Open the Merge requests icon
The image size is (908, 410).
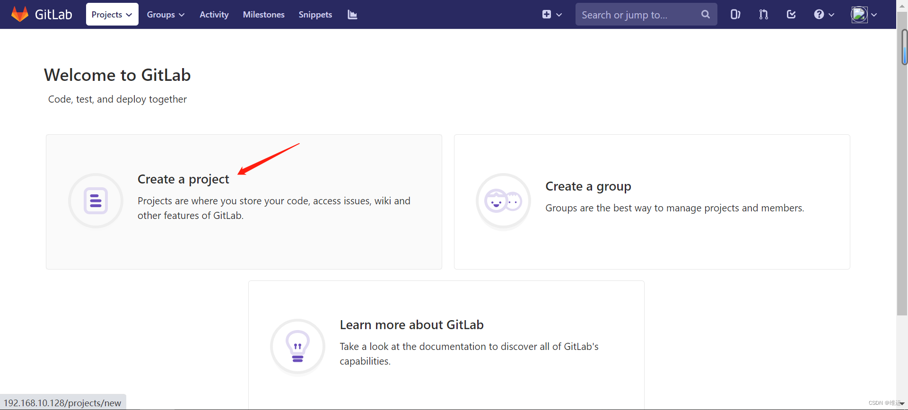pos(763,15)
